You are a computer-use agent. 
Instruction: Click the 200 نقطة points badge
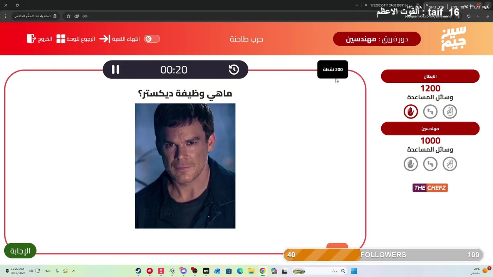tap(333, 69)
